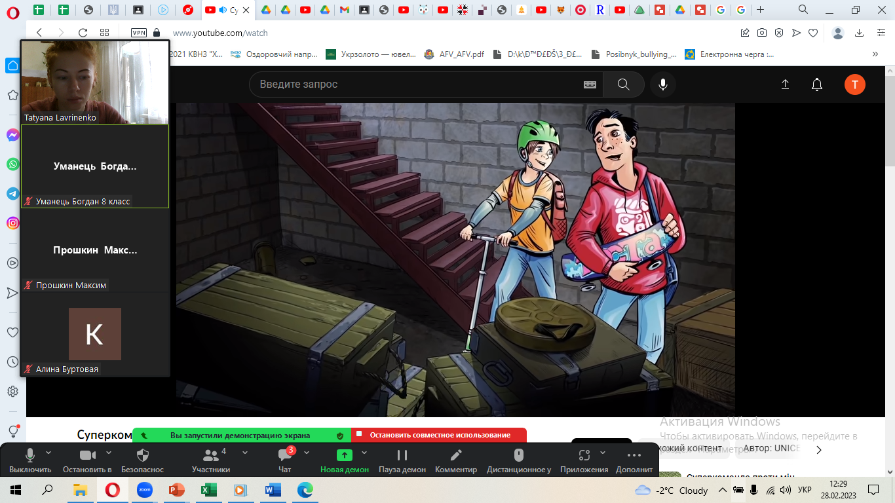Open history clock in Opera sidebar

[x=12, y=362]
